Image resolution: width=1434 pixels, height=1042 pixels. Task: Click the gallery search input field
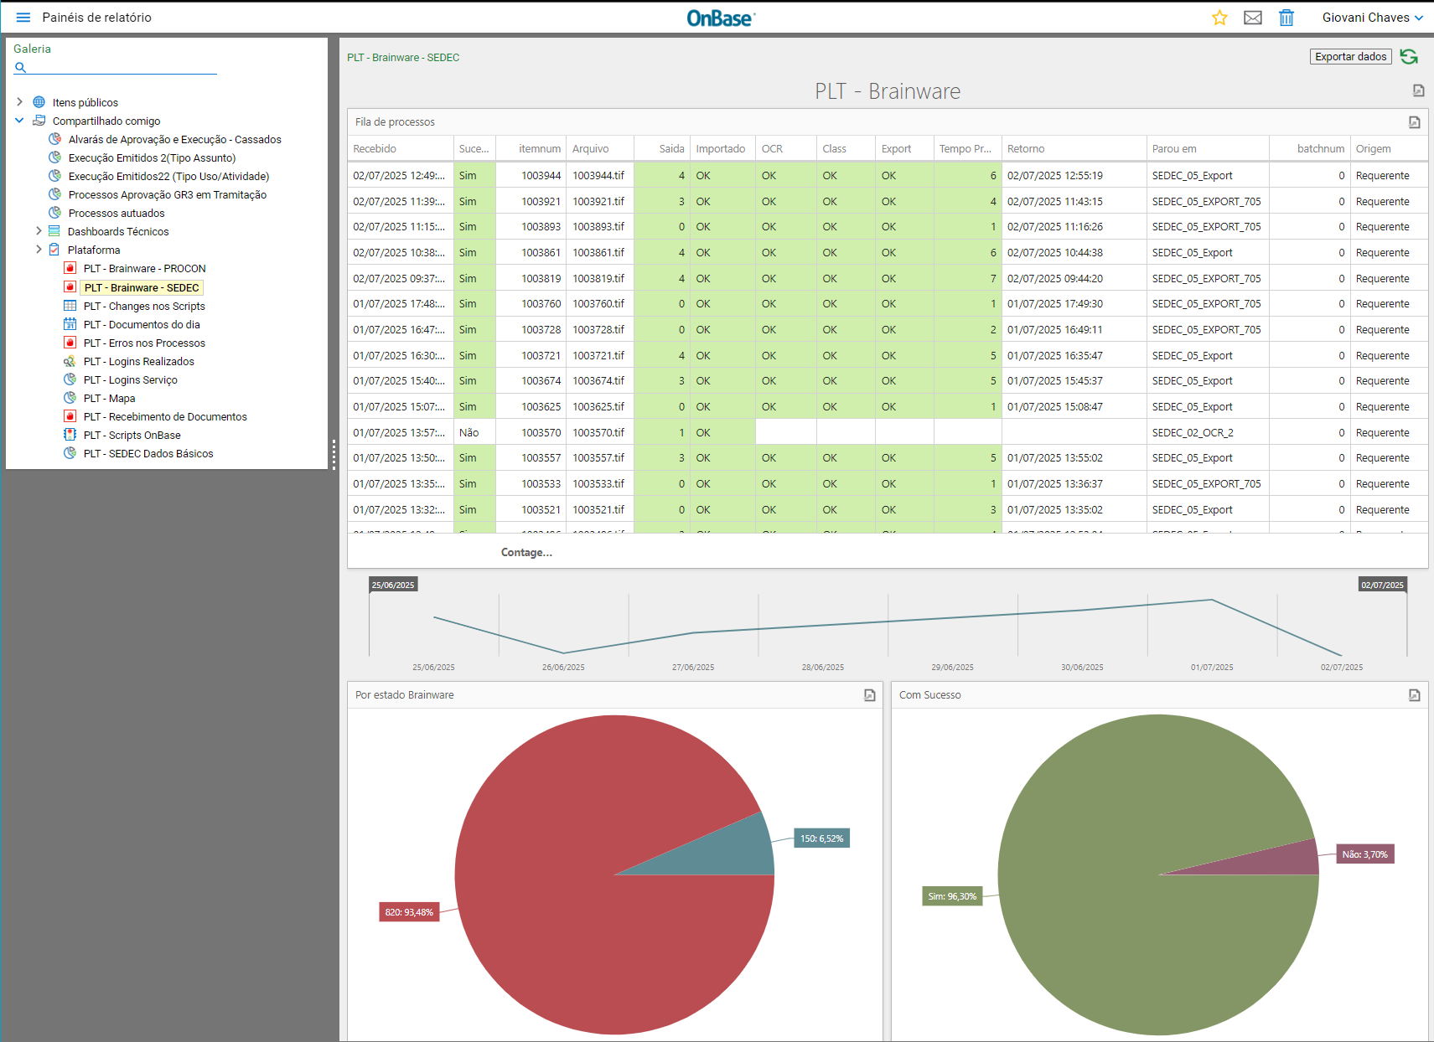pos(123,67)
